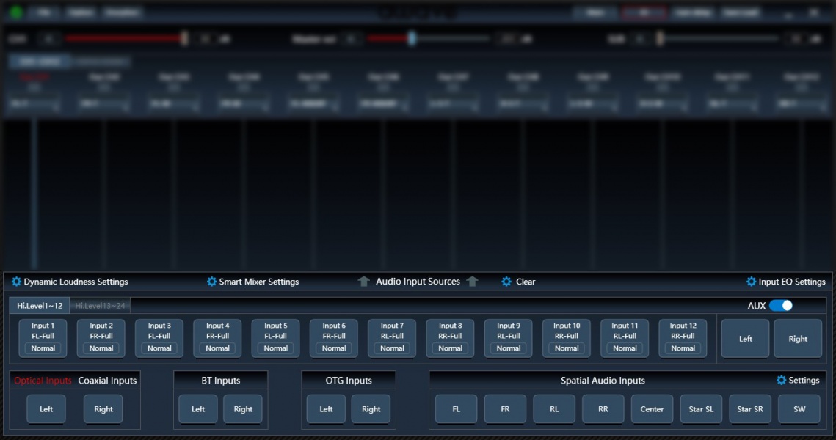Select Input 2 FR-Full button

tap(101, 338)
